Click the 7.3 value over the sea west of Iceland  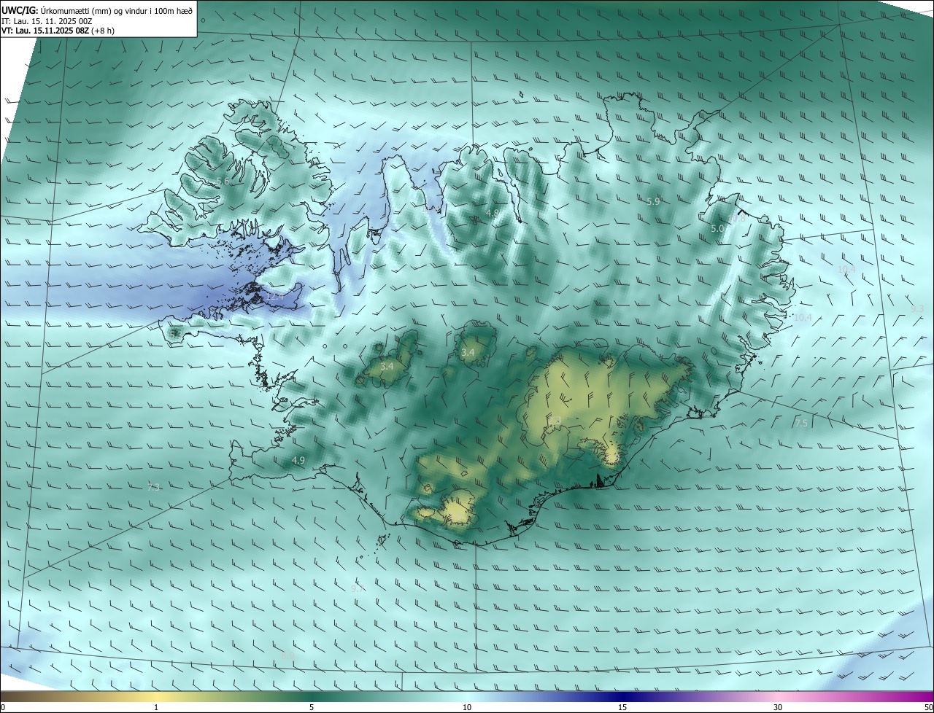[x=153, y=488]
